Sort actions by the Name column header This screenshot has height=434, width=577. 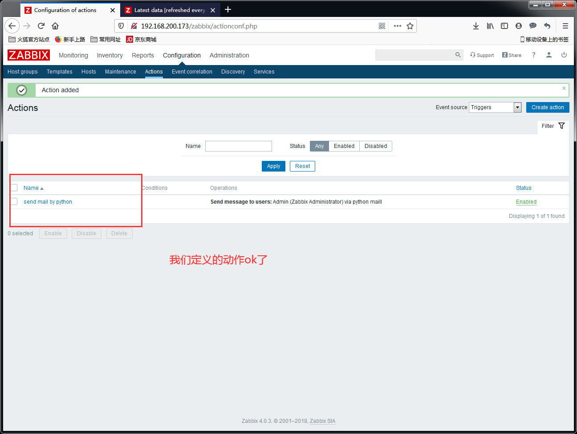click(x=33, y=188)
